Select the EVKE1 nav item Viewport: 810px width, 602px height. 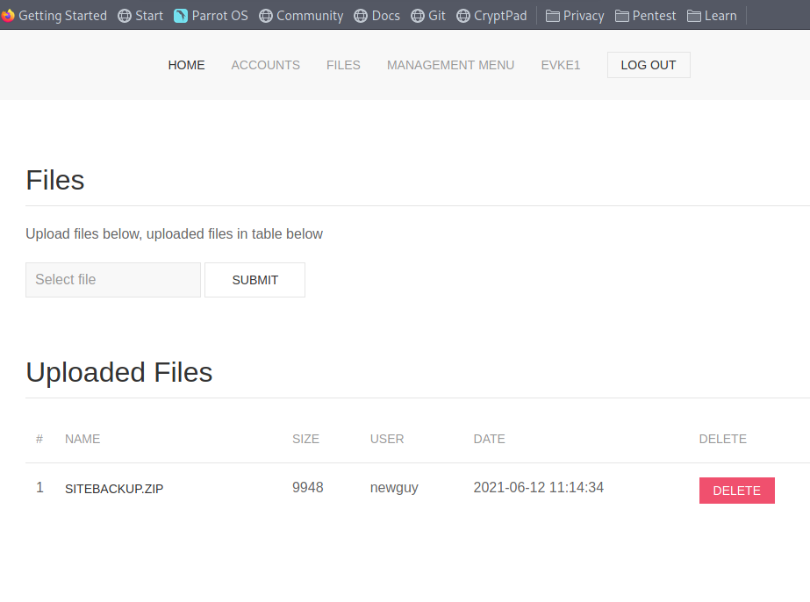click(560, 64)
